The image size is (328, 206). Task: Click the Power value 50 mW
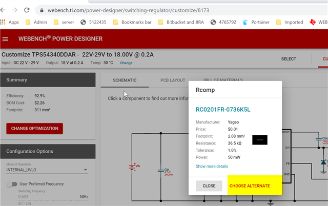(234, 157)
